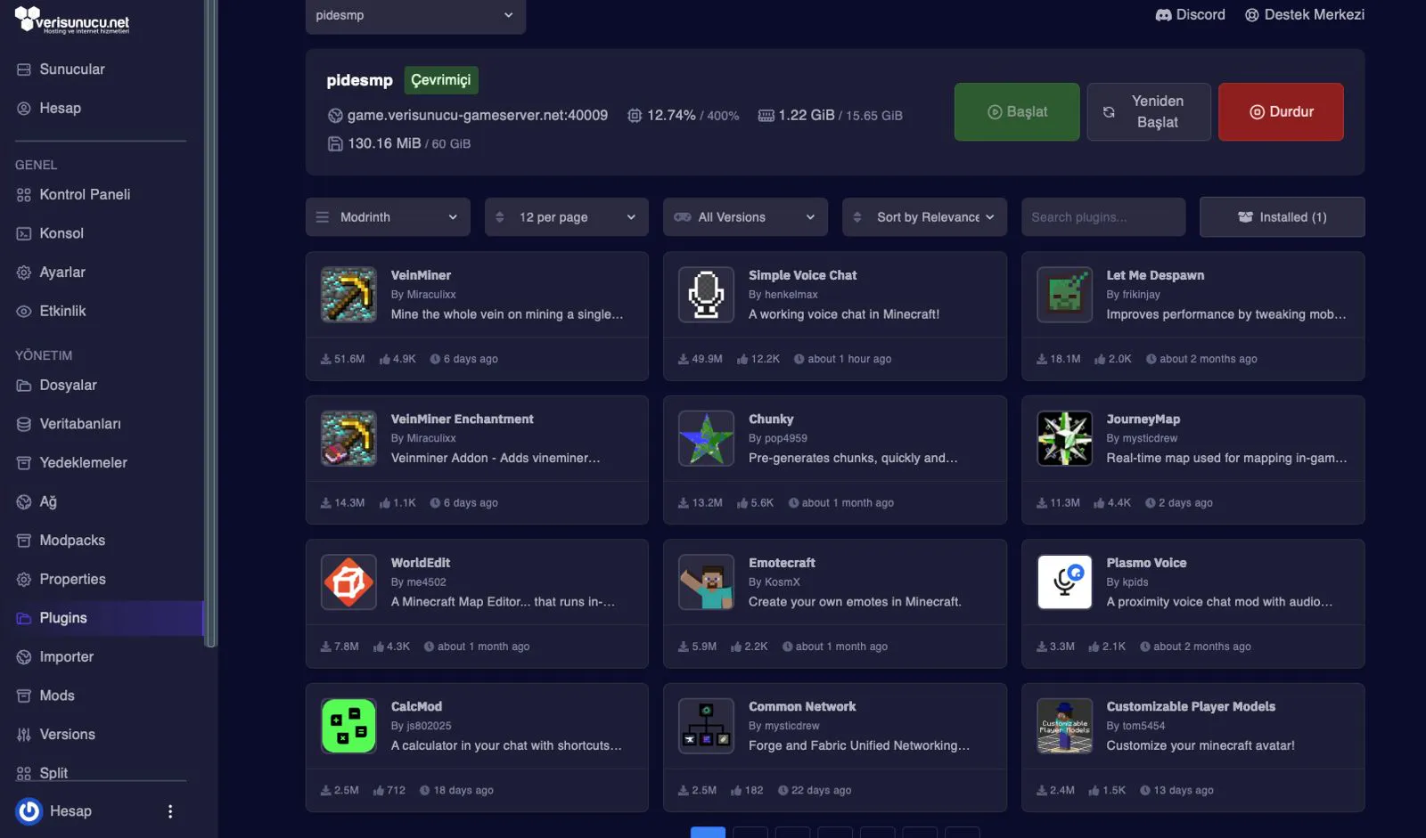Viewport: 1426px width, 838px height.
Task: Open the Modrinth source dropdown
Action: tap(388, 217)
